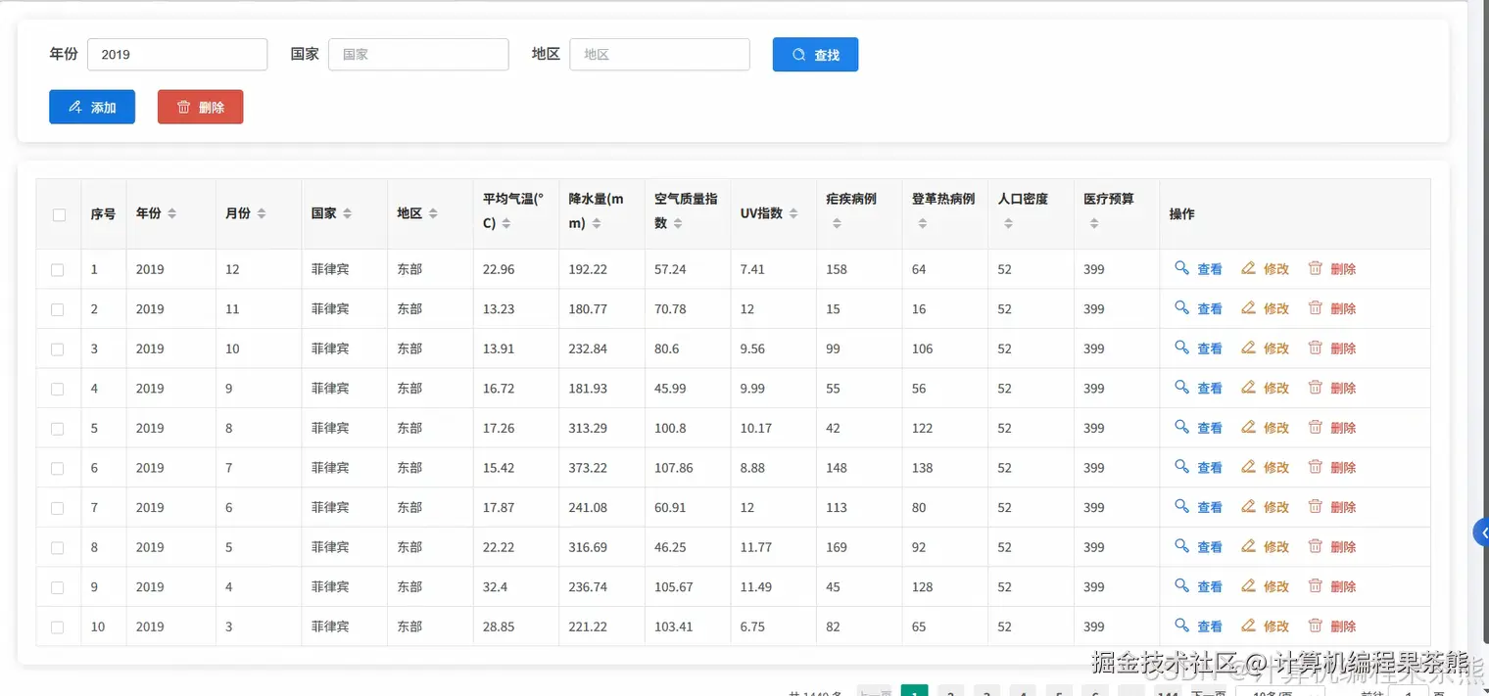
Task: Click 删除 trash for row 序号 6
Action: click(1332, 468)
